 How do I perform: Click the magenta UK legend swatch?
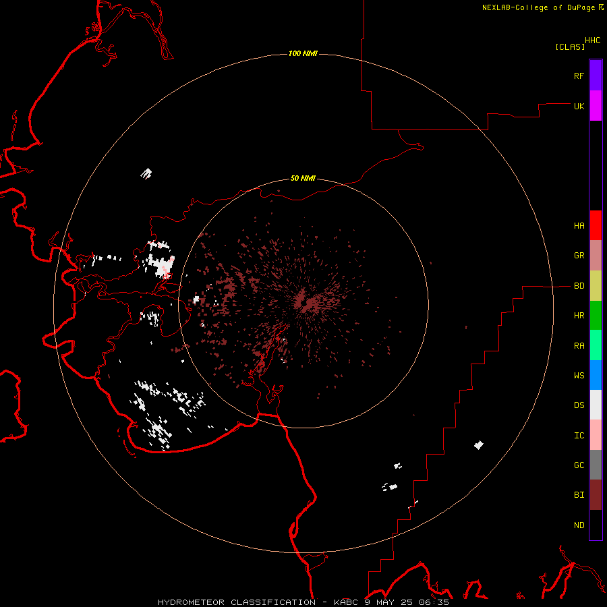click(x=596, y=106)
